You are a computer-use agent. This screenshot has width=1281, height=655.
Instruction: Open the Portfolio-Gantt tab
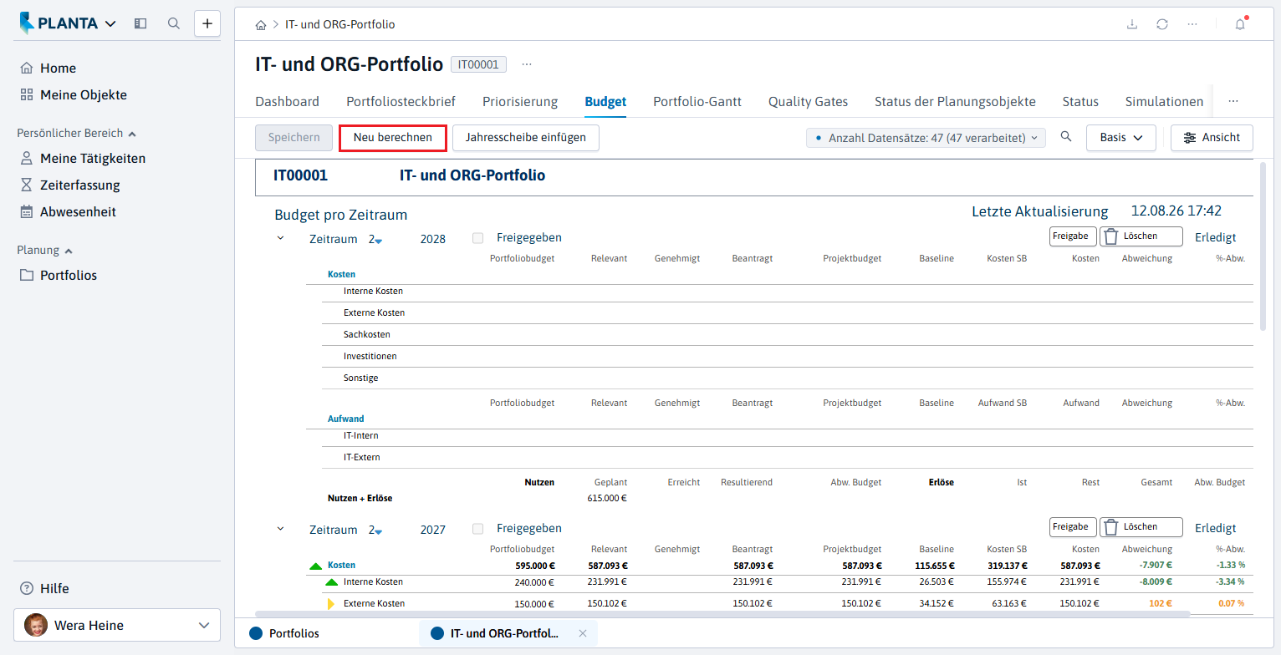pos(697,101)
